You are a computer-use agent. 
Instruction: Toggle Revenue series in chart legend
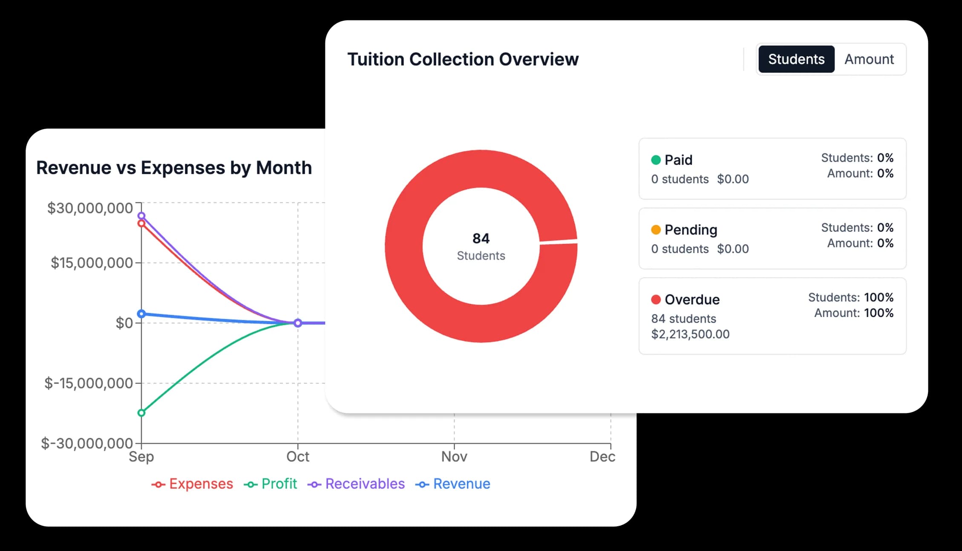(452, 484)
